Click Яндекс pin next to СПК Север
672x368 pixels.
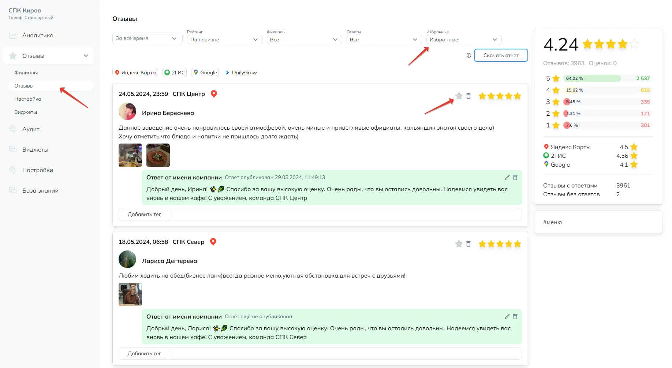point(213,242)
